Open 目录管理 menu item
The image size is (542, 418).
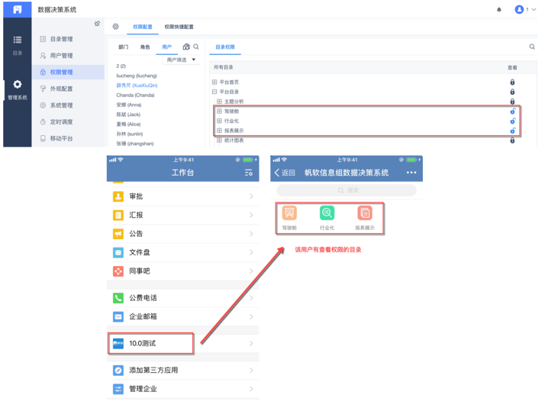(68, 39)
